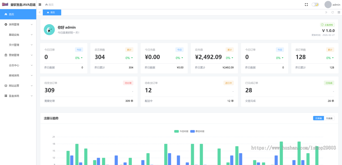Expand the 网站运营 menu chevron
342x165 pixels.
(32, 85)
